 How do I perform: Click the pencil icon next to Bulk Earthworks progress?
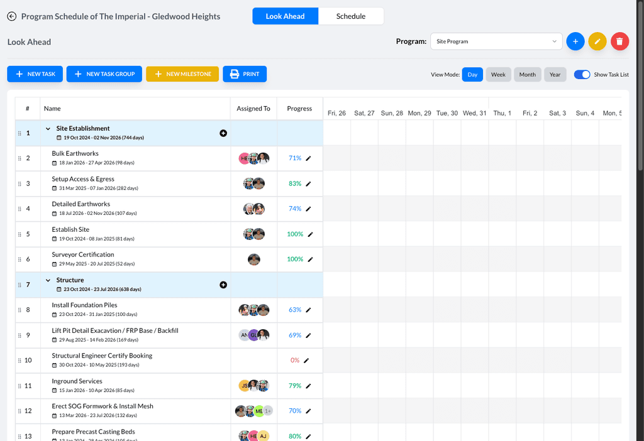click(x=308, y=158)
